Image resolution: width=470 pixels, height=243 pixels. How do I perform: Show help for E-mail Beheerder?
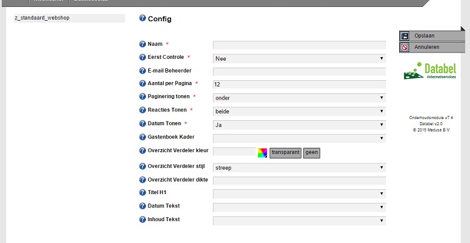pos(142,71)
